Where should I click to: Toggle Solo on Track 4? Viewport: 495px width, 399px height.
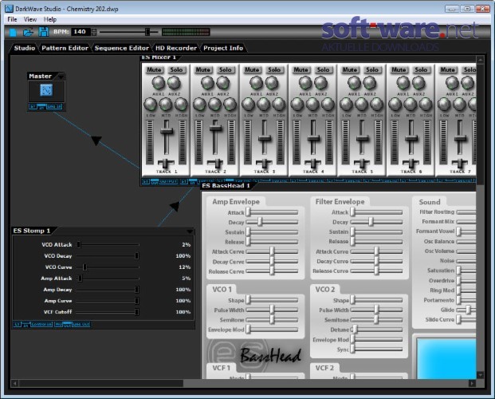tap(324, 69)
